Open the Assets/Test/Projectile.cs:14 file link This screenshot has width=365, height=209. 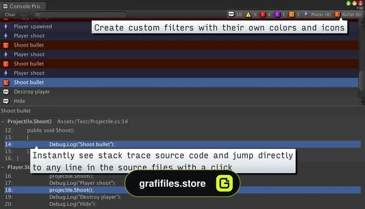pyautogui.click(x=93, y=121)
